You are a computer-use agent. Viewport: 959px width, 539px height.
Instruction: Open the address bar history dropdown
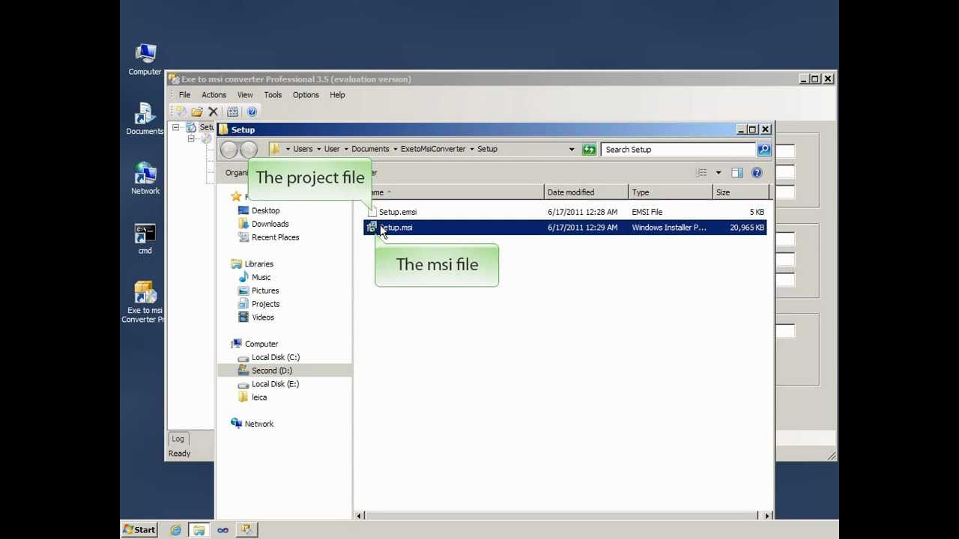(x=572, y=149)
